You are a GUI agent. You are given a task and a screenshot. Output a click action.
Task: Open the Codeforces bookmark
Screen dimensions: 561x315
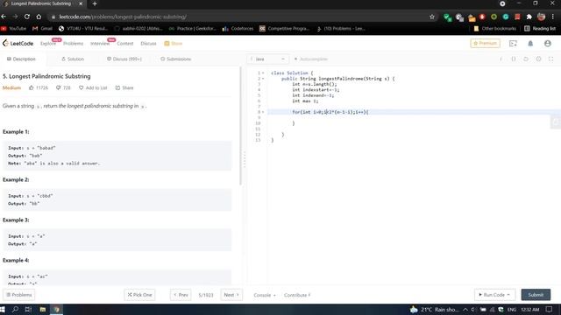coord(238,28)
